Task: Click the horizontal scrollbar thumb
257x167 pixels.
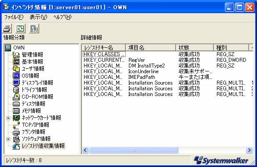Action: point(134,150)
